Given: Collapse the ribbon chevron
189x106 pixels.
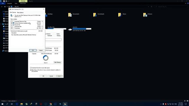Looking at the screenshot, I should click(186, 4).
